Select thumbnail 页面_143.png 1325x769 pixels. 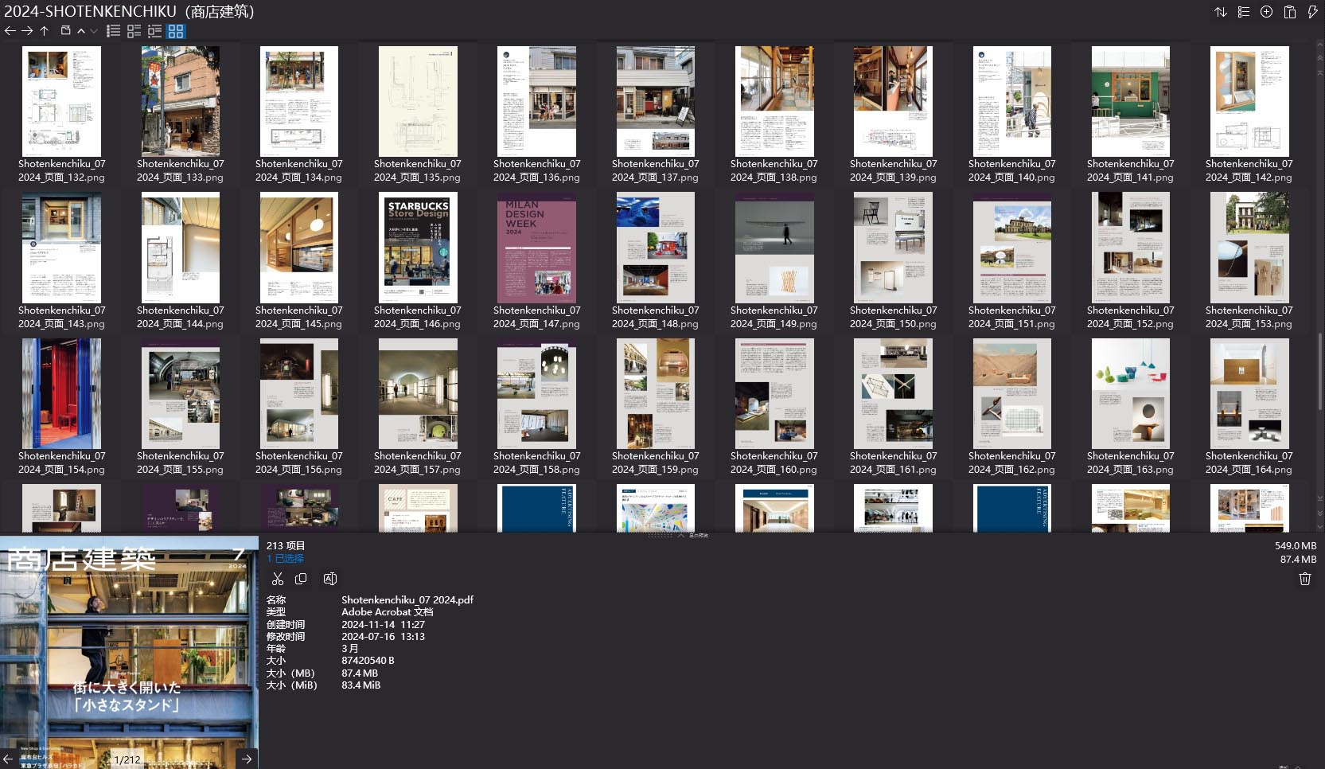(62, 248)
